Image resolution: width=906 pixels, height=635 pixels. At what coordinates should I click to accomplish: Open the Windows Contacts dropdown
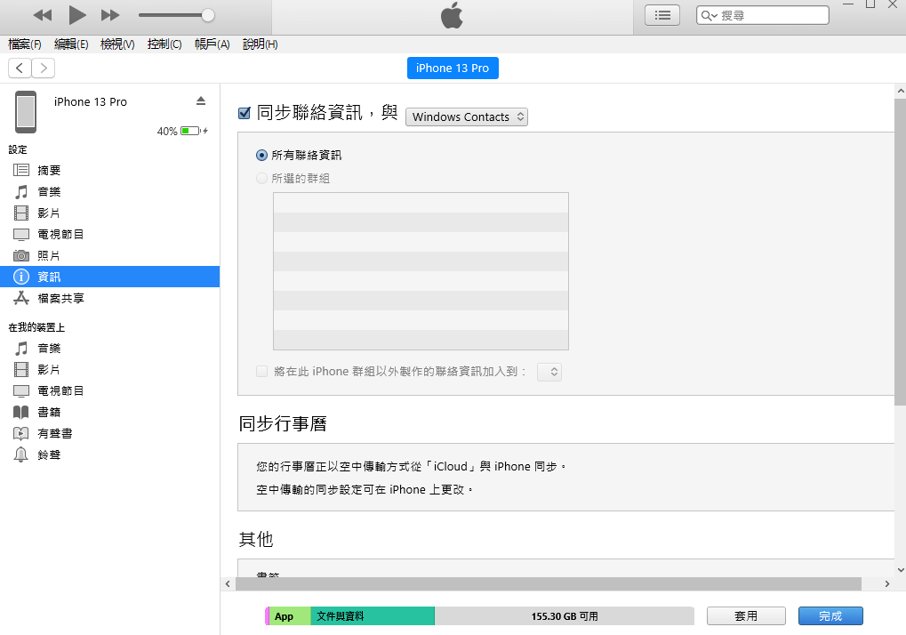click(467, 117)
